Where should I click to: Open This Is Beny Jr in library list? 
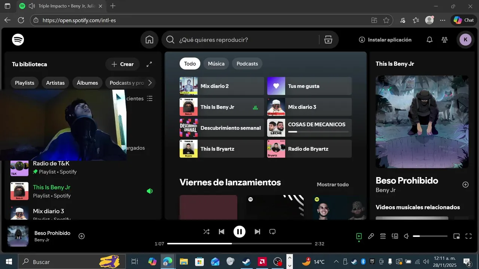(83, 191)
